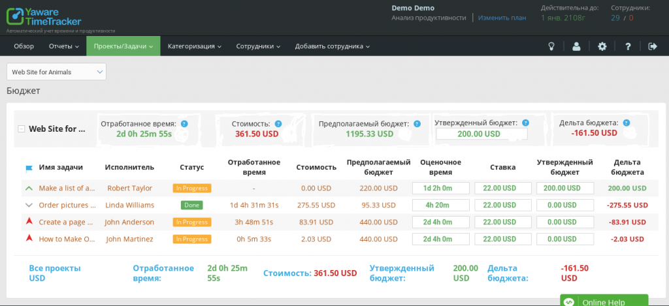
Task: Click the Все проекты USD summary label
Action: tap(55, 273)
